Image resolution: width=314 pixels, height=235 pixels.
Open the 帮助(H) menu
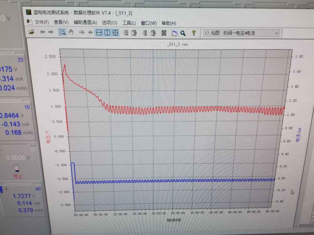click(169, 23)
